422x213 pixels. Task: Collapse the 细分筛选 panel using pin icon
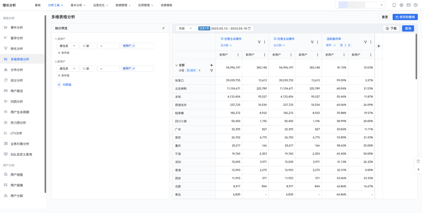coord(164,28)
